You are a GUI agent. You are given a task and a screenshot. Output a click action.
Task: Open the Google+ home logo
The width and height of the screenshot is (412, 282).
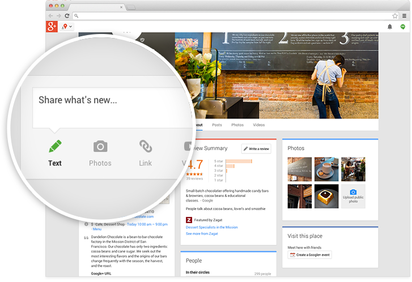click(x=52, y=27)
